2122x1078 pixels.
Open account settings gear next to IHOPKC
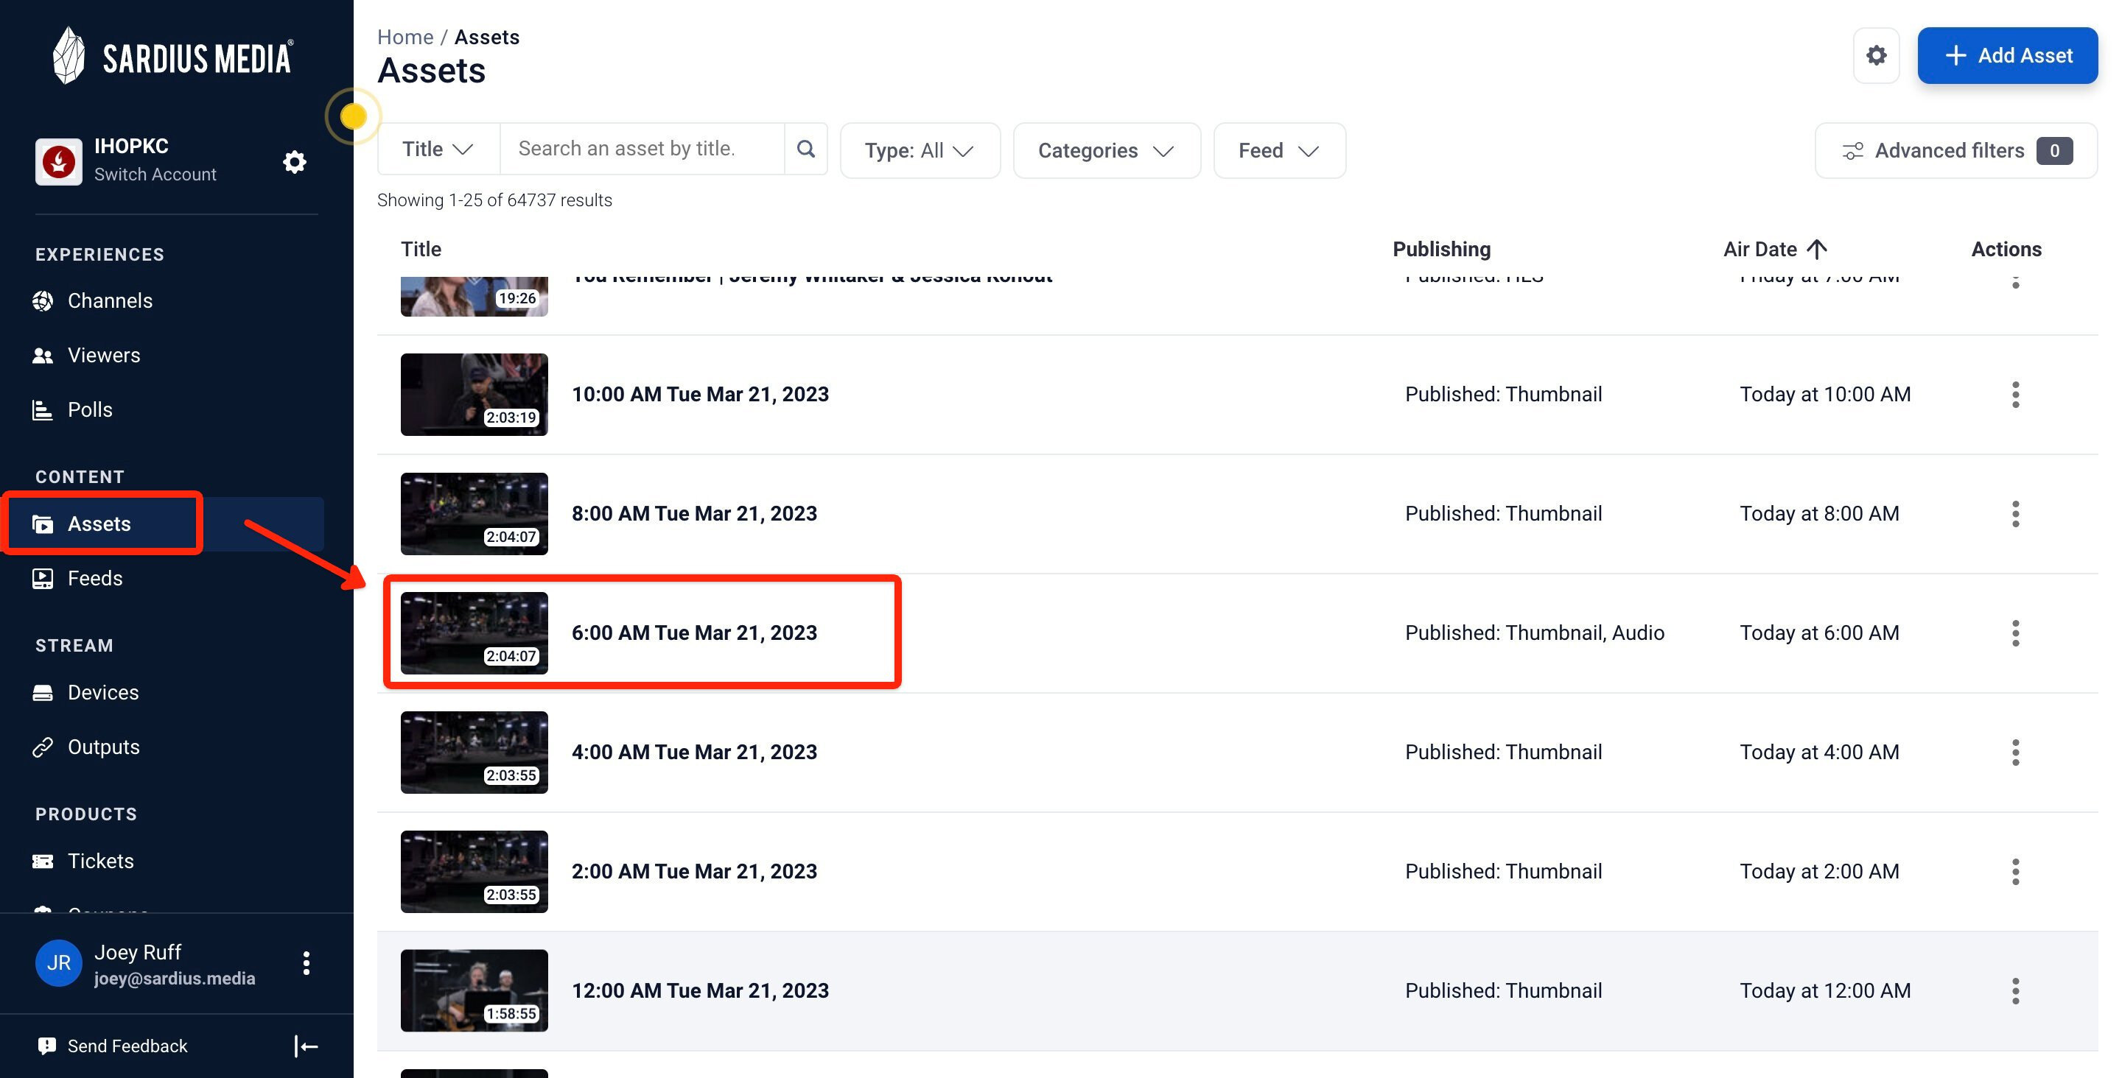(x=294, y=161)
